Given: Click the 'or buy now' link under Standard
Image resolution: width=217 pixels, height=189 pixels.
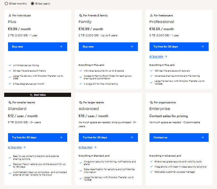Looking at the screenshot, I should click(x=15, y=147).
